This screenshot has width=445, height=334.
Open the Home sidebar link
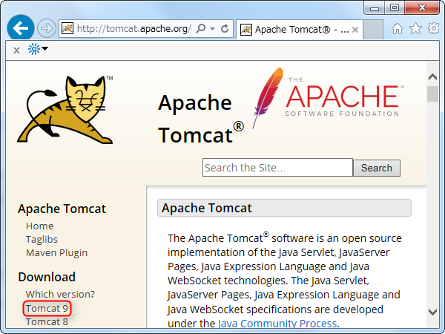40,226
